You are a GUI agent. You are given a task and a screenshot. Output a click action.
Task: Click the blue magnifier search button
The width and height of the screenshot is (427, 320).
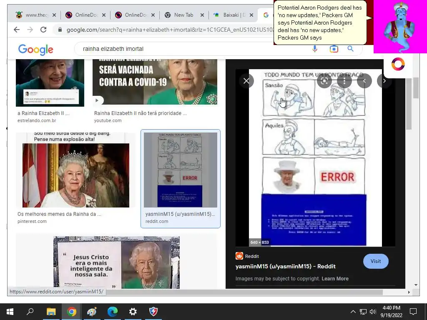click(350, 49)
